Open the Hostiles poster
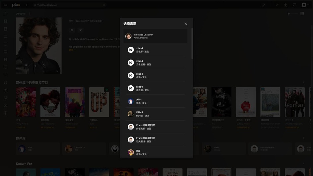This screenshot has height=176, width=313. pyautogui.click(x=295, y=102)
